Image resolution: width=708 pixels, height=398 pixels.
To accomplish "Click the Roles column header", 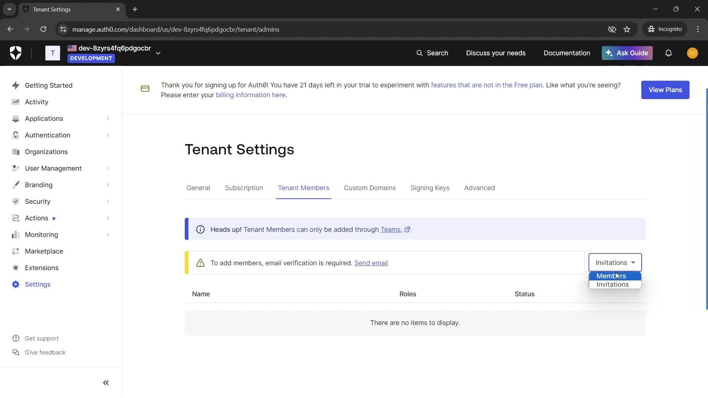I will [408, 294].
